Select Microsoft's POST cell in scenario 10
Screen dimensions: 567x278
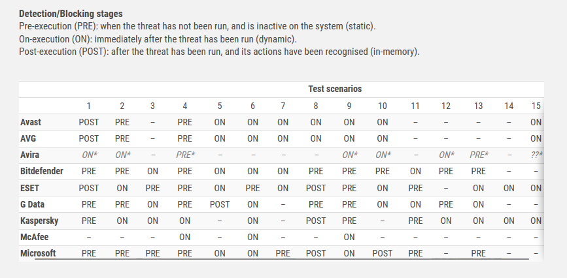click(x=383, y=253)
